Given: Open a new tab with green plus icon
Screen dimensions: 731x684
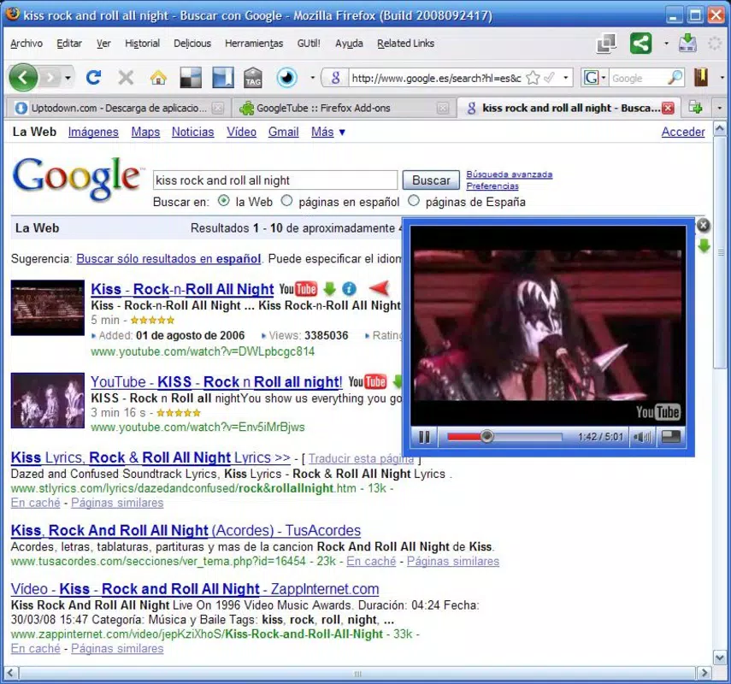Looking at the screenshot, I should pos(696,108).
